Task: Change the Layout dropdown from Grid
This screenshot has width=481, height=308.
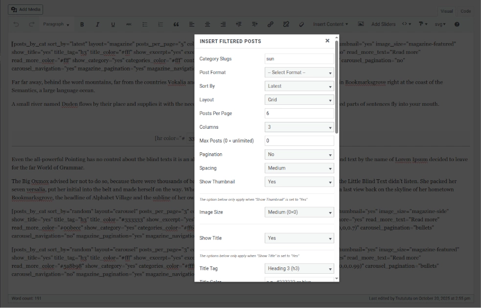Action: click(299, 100)
